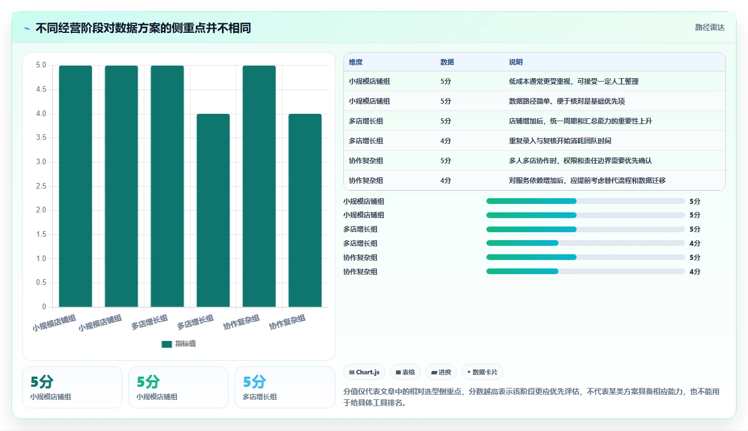Select the 表格 tag label
The width and height of the screenshot is (748, 431).
[x=409, y=372]
